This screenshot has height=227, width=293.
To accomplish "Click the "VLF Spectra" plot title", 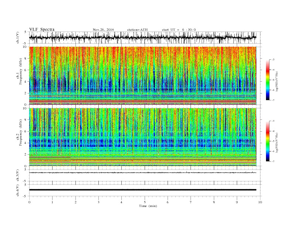I will tap(42, 29).
